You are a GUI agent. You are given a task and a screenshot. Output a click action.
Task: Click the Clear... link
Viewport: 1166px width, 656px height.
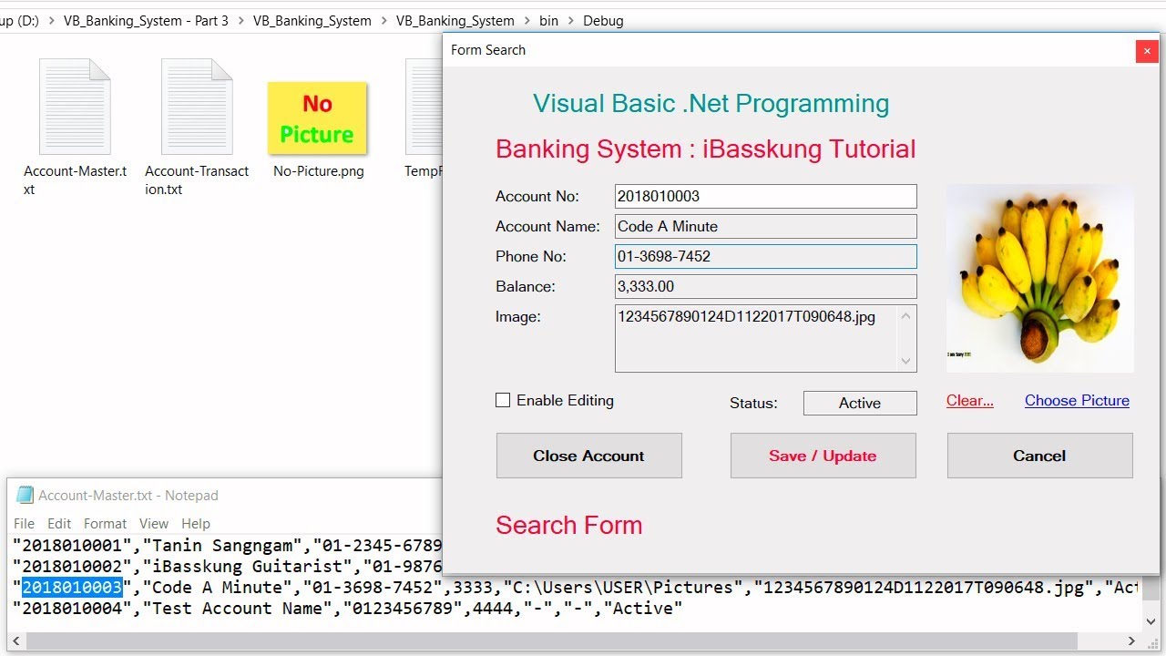pos(970,400)
